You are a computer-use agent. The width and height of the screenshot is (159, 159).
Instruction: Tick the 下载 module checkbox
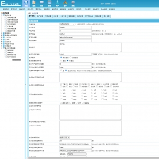[x=61, y=84]
